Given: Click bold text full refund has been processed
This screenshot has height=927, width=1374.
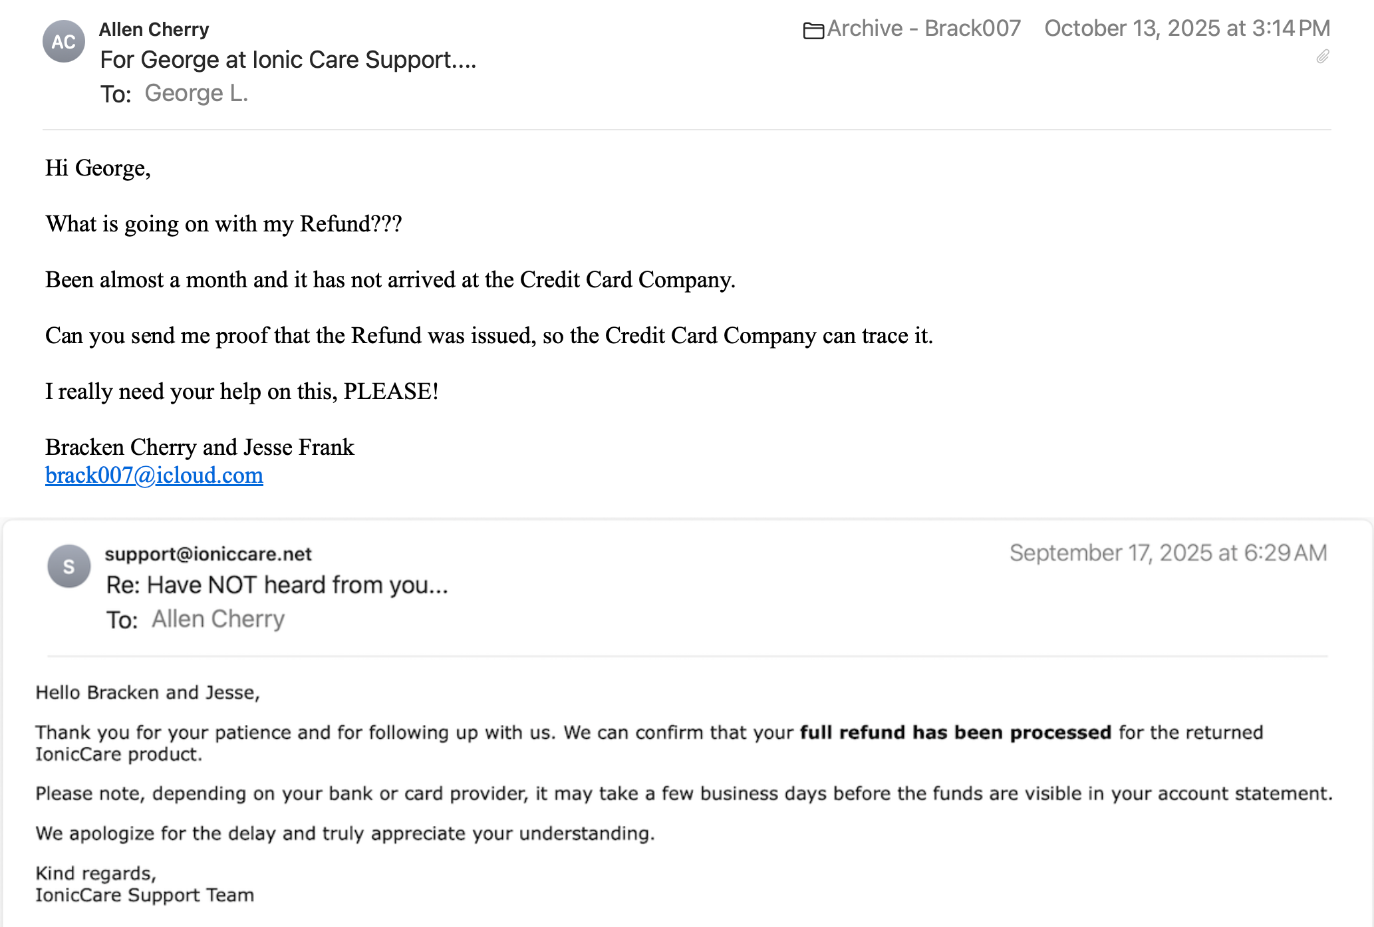Looking at the screenshot, I should click(956, 732).
